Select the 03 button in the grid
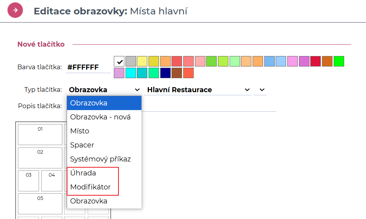The image size is (366, 219). (28, 181)
